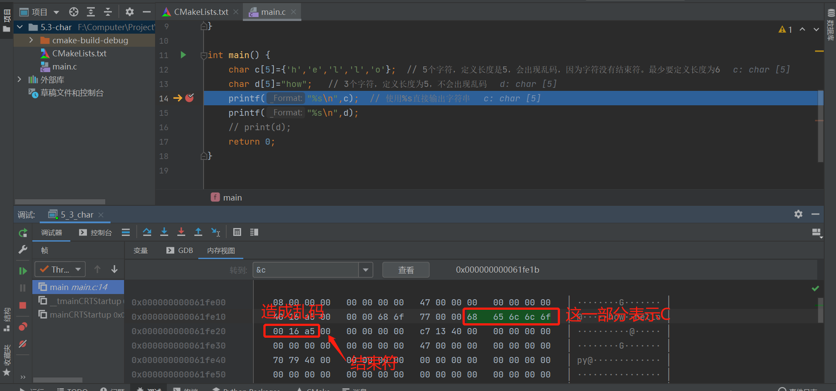Open the thread selector dropdown
Image resolution: width=836 pixels, height=391 pixels.
[x=60, y=270]
